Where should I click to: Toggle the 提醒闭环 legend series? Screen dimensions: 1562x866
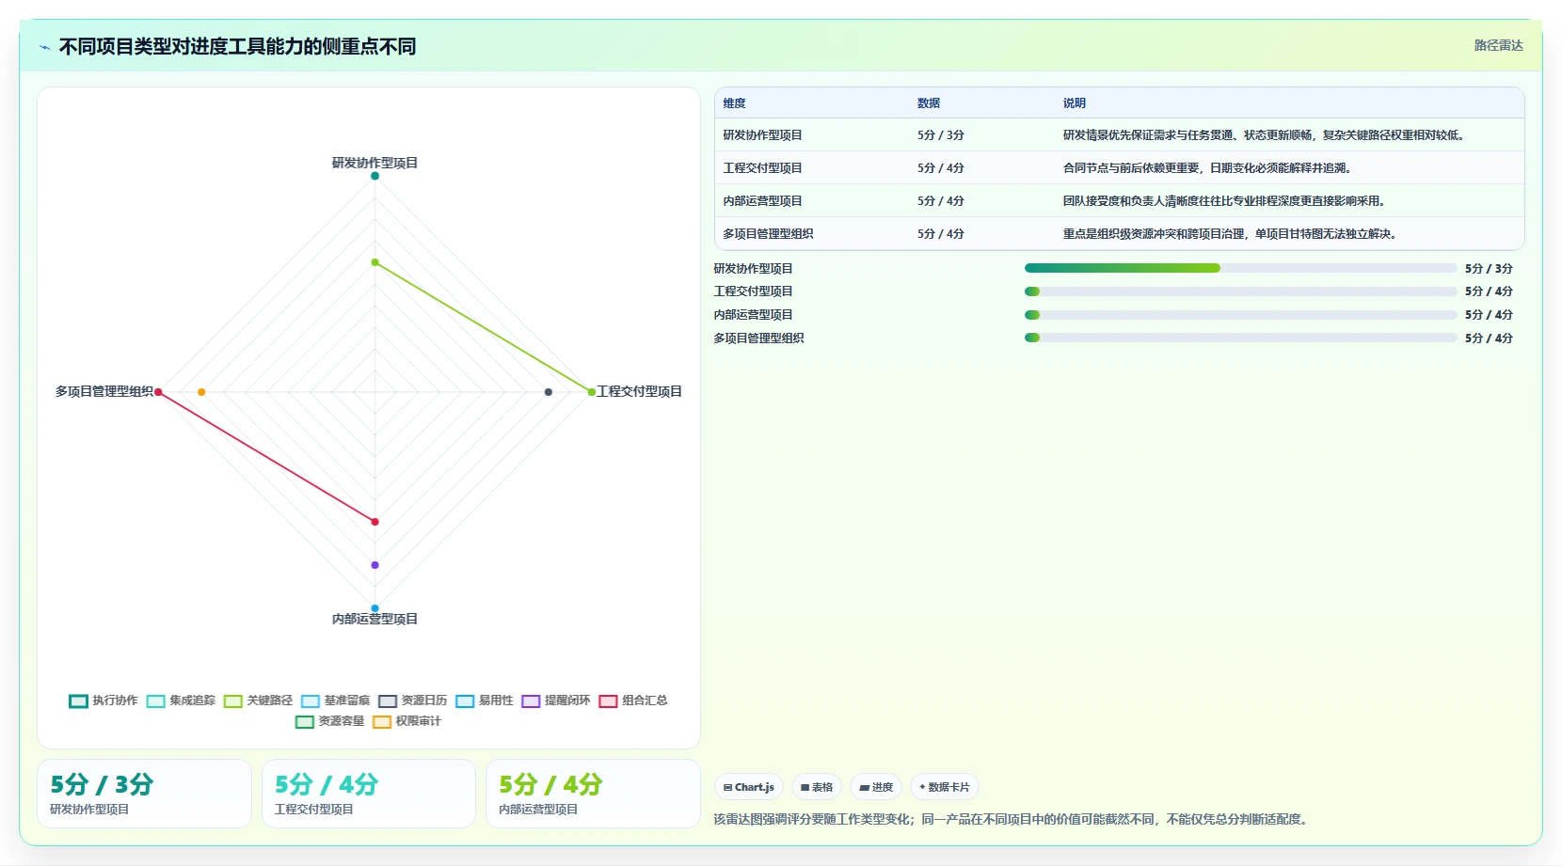click(x=555, y=701)
